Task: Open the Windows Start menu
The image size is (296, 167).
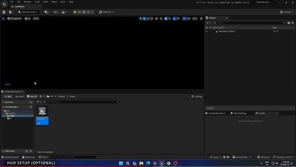Action: click(121, 163)
